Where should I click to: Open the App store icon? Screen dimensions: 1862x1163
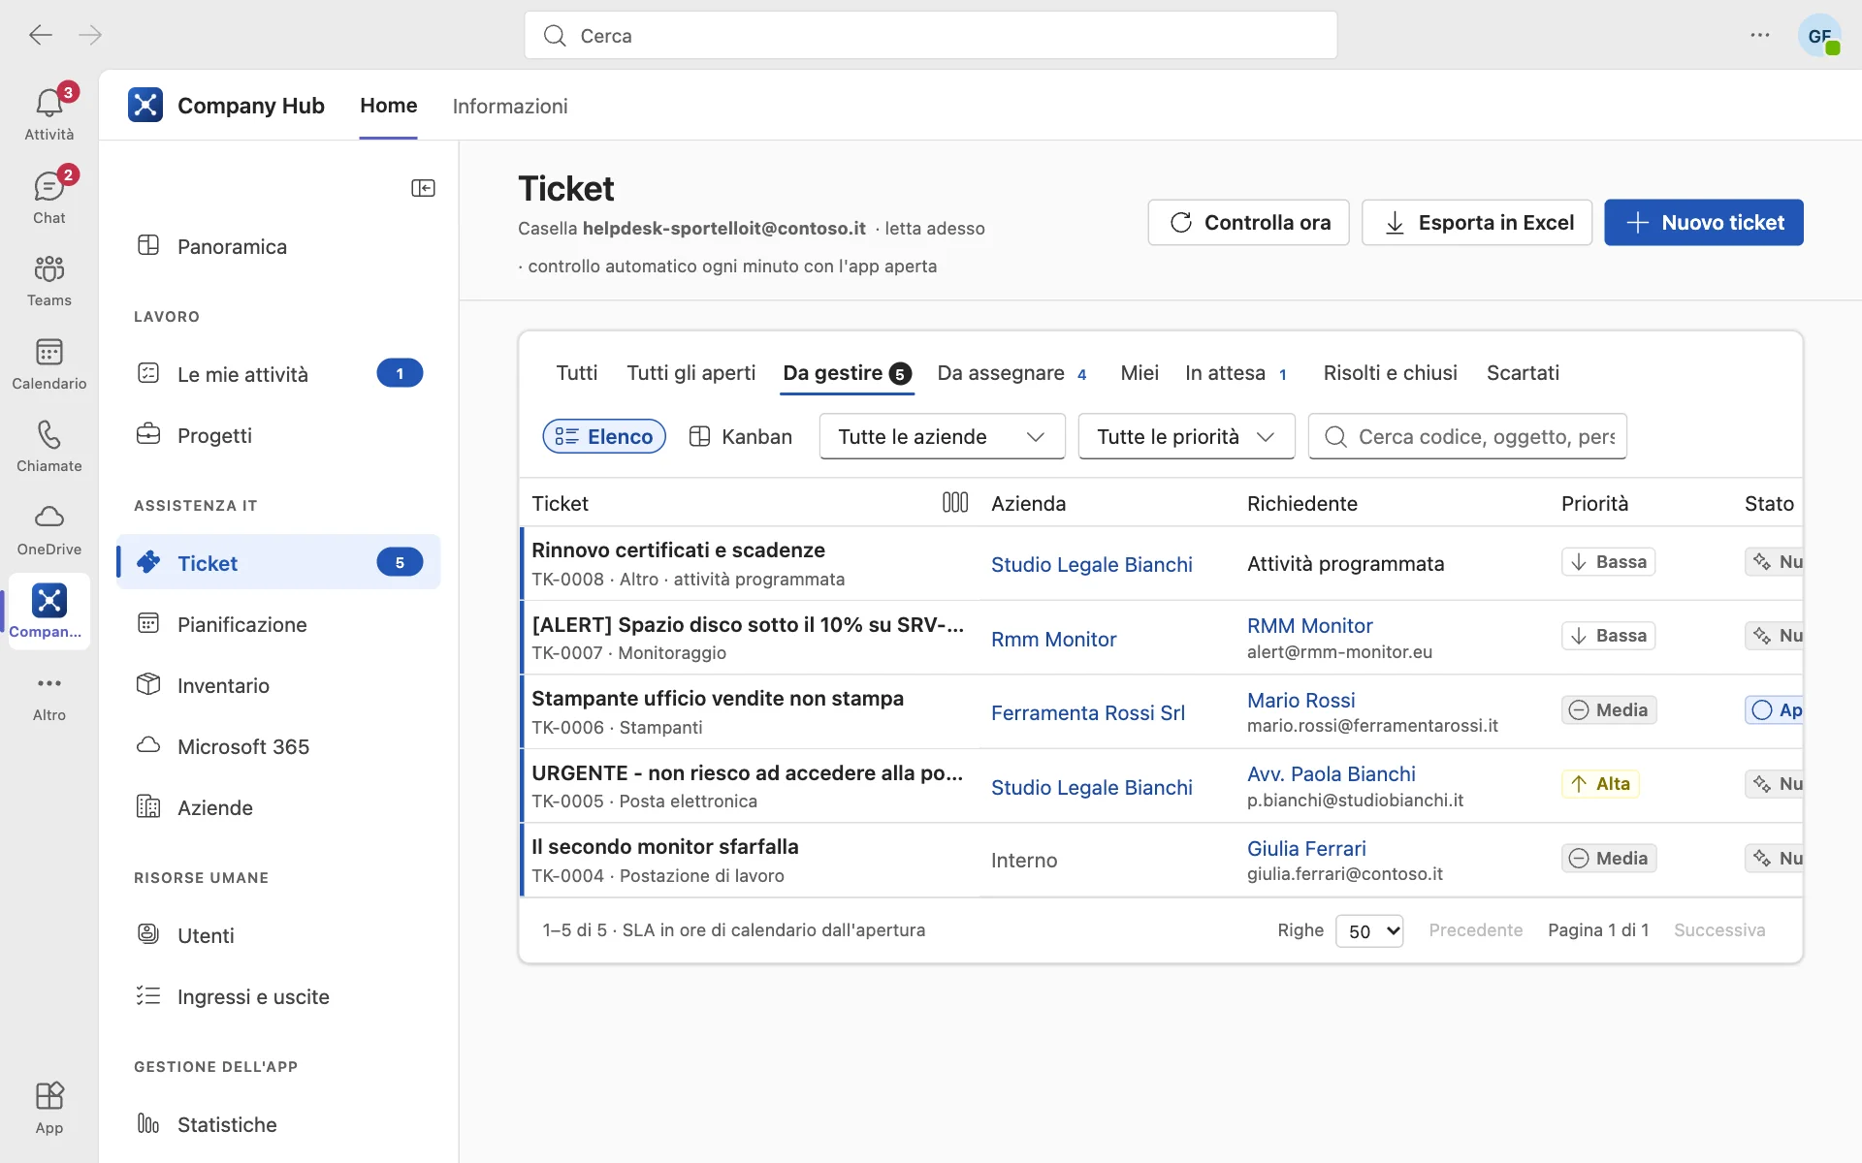click(49, 1108)
